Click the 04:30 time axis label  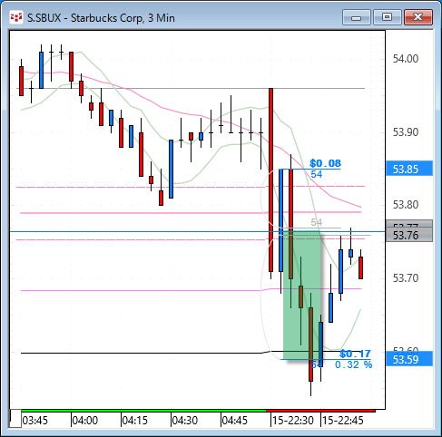click(185, 421)
